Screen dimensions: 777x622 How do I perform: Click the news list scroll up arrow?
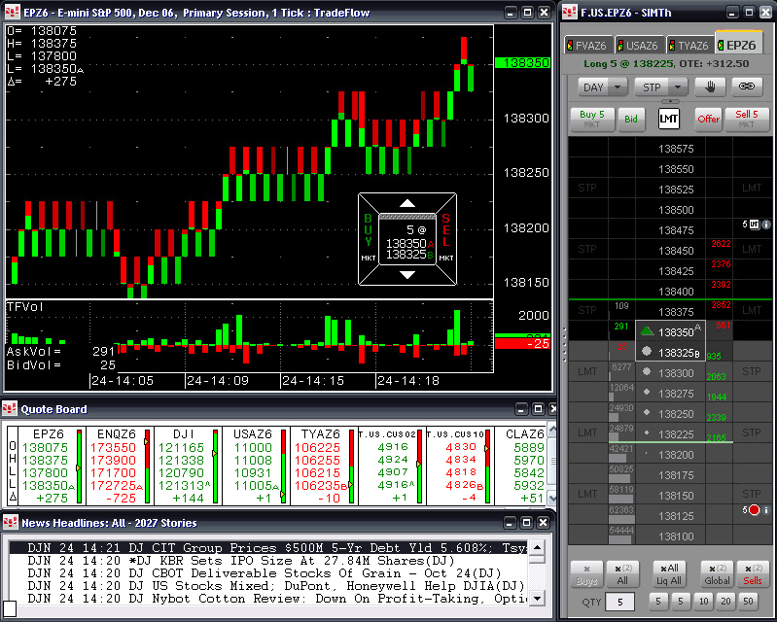(x=537, y=548)
